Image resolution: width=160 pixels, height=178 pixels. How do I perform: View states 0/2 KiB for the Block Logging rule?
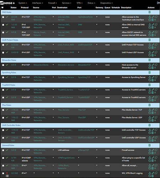pos(15,173)
